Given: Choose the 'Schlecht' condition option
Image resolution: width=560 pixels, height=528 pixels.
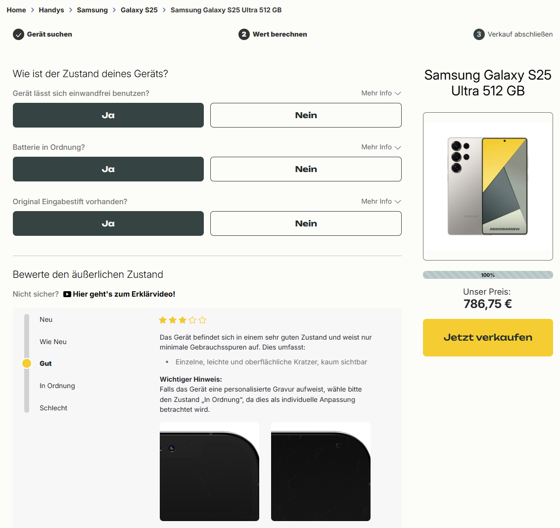Looking at the screenshot, I should [x=53, y=408].
